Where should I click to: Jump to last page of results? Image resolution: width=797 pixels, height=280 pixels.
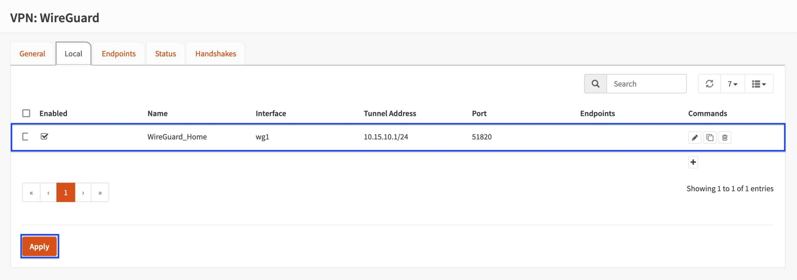[100, 193]
